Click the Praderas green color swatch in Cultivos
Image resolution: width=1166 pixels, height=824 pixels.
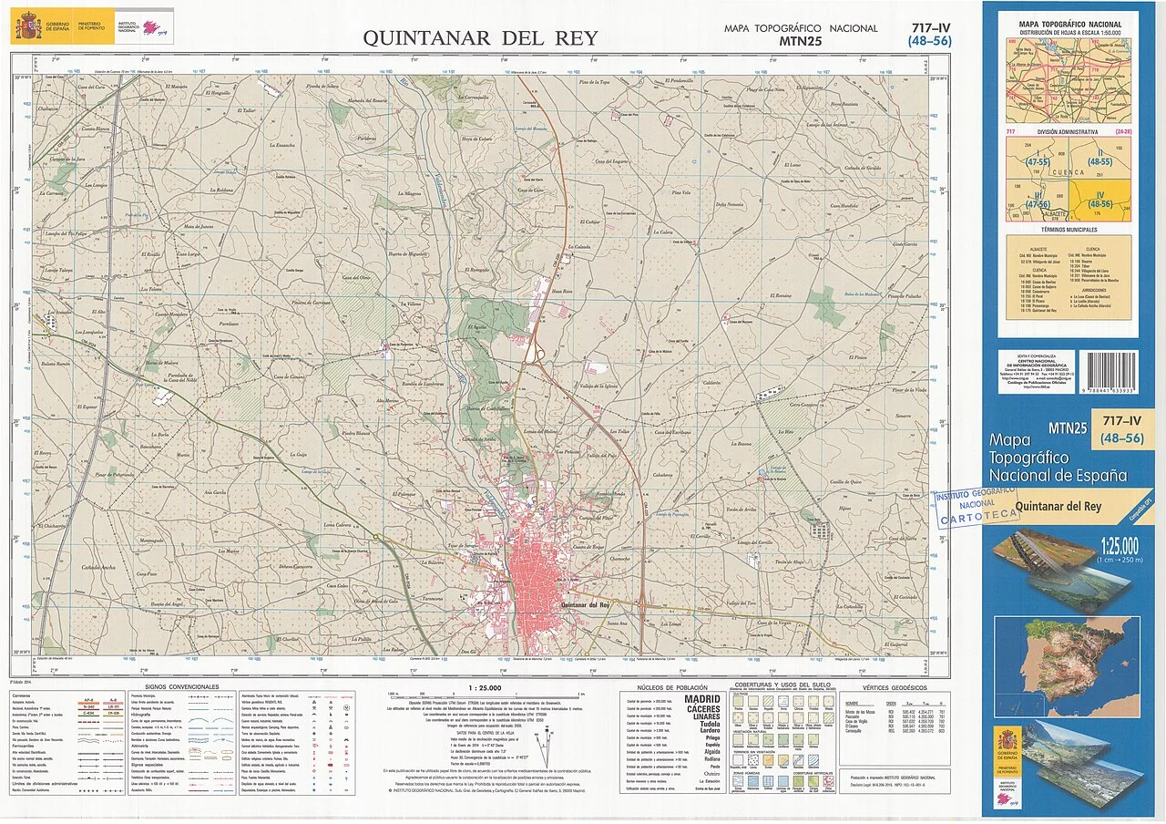click(x=737, y=701)
